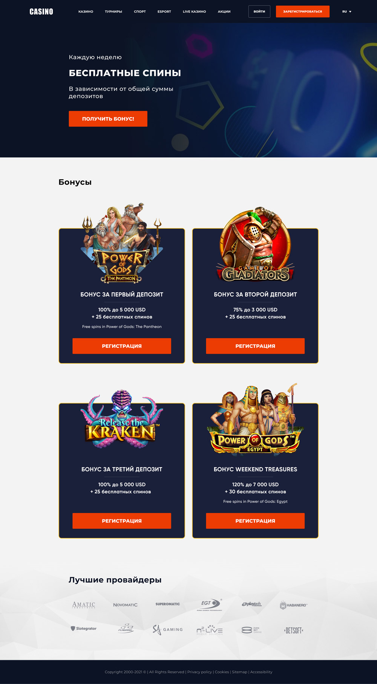Select the Акции navigation item
This screenshot has width=377, height=684.
[224, 12]
